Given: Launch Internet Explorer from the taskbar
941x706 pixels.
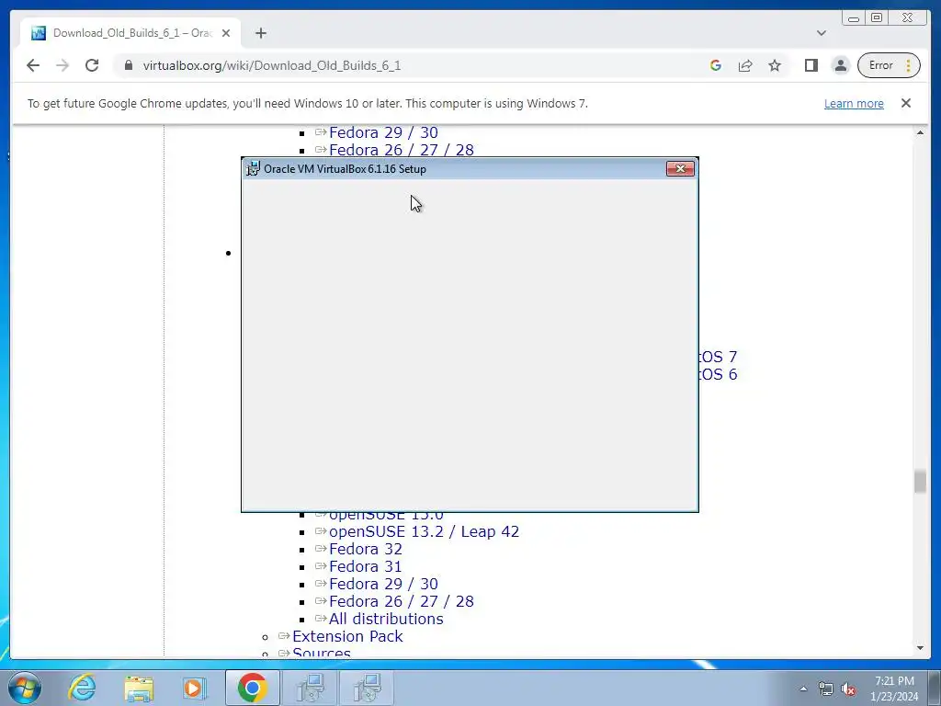Looking at the screenshot, I should (82, 688).
